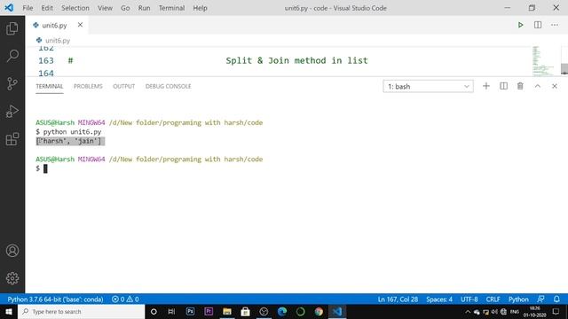Open the Edit menu
This screenshot has width=568, height=319.
pyautogui.click(x=47, y=8)
